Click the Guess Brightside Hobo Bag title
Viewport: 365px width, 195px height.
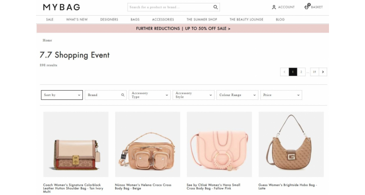[288, 187]
